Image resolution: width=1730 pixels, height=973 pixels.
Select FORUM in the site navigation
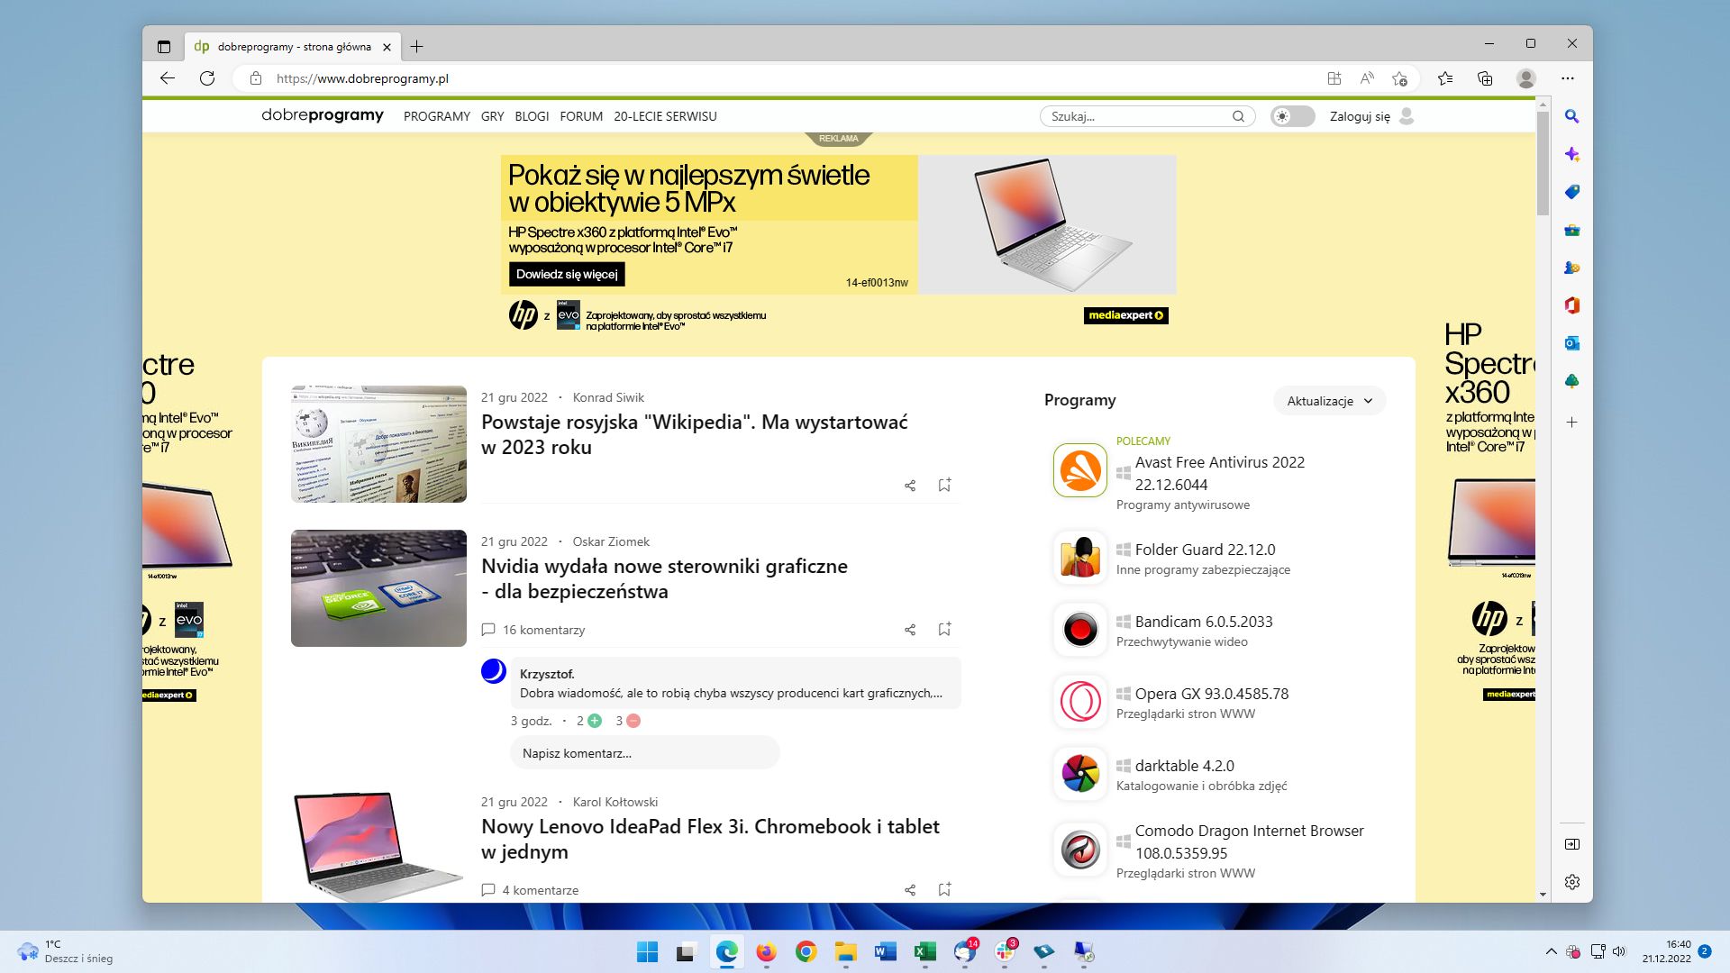[581, 116]
